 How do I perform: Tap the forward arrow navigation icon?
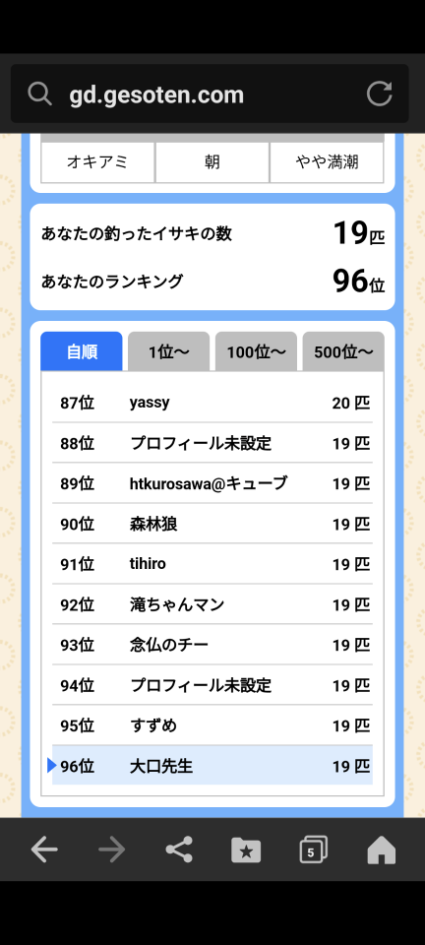[112, 850]
